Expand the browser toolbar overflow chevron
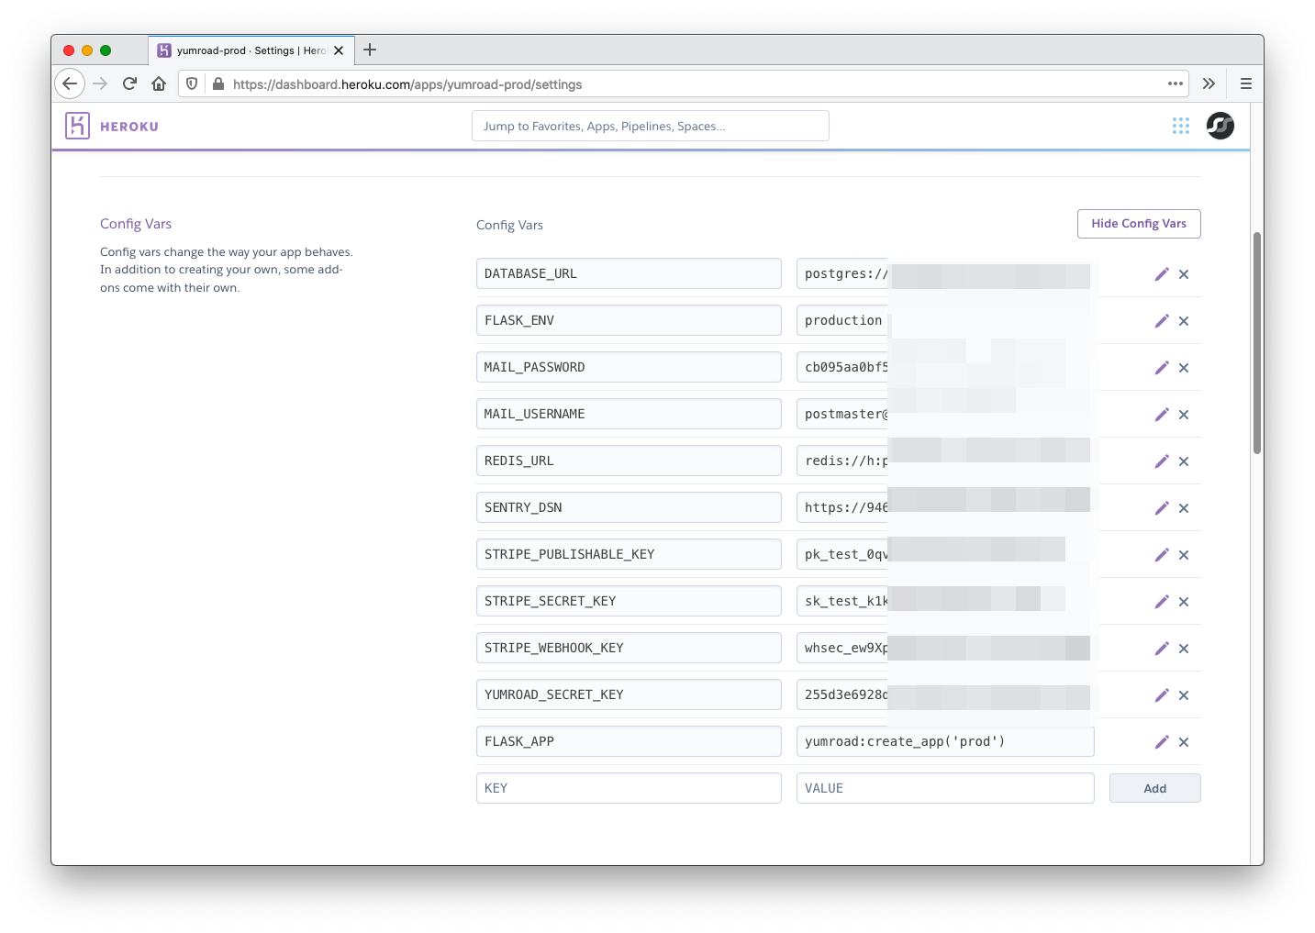The height and width of the screenshot is (933, 1315). pyautogui.click(x=1209, y=83)
